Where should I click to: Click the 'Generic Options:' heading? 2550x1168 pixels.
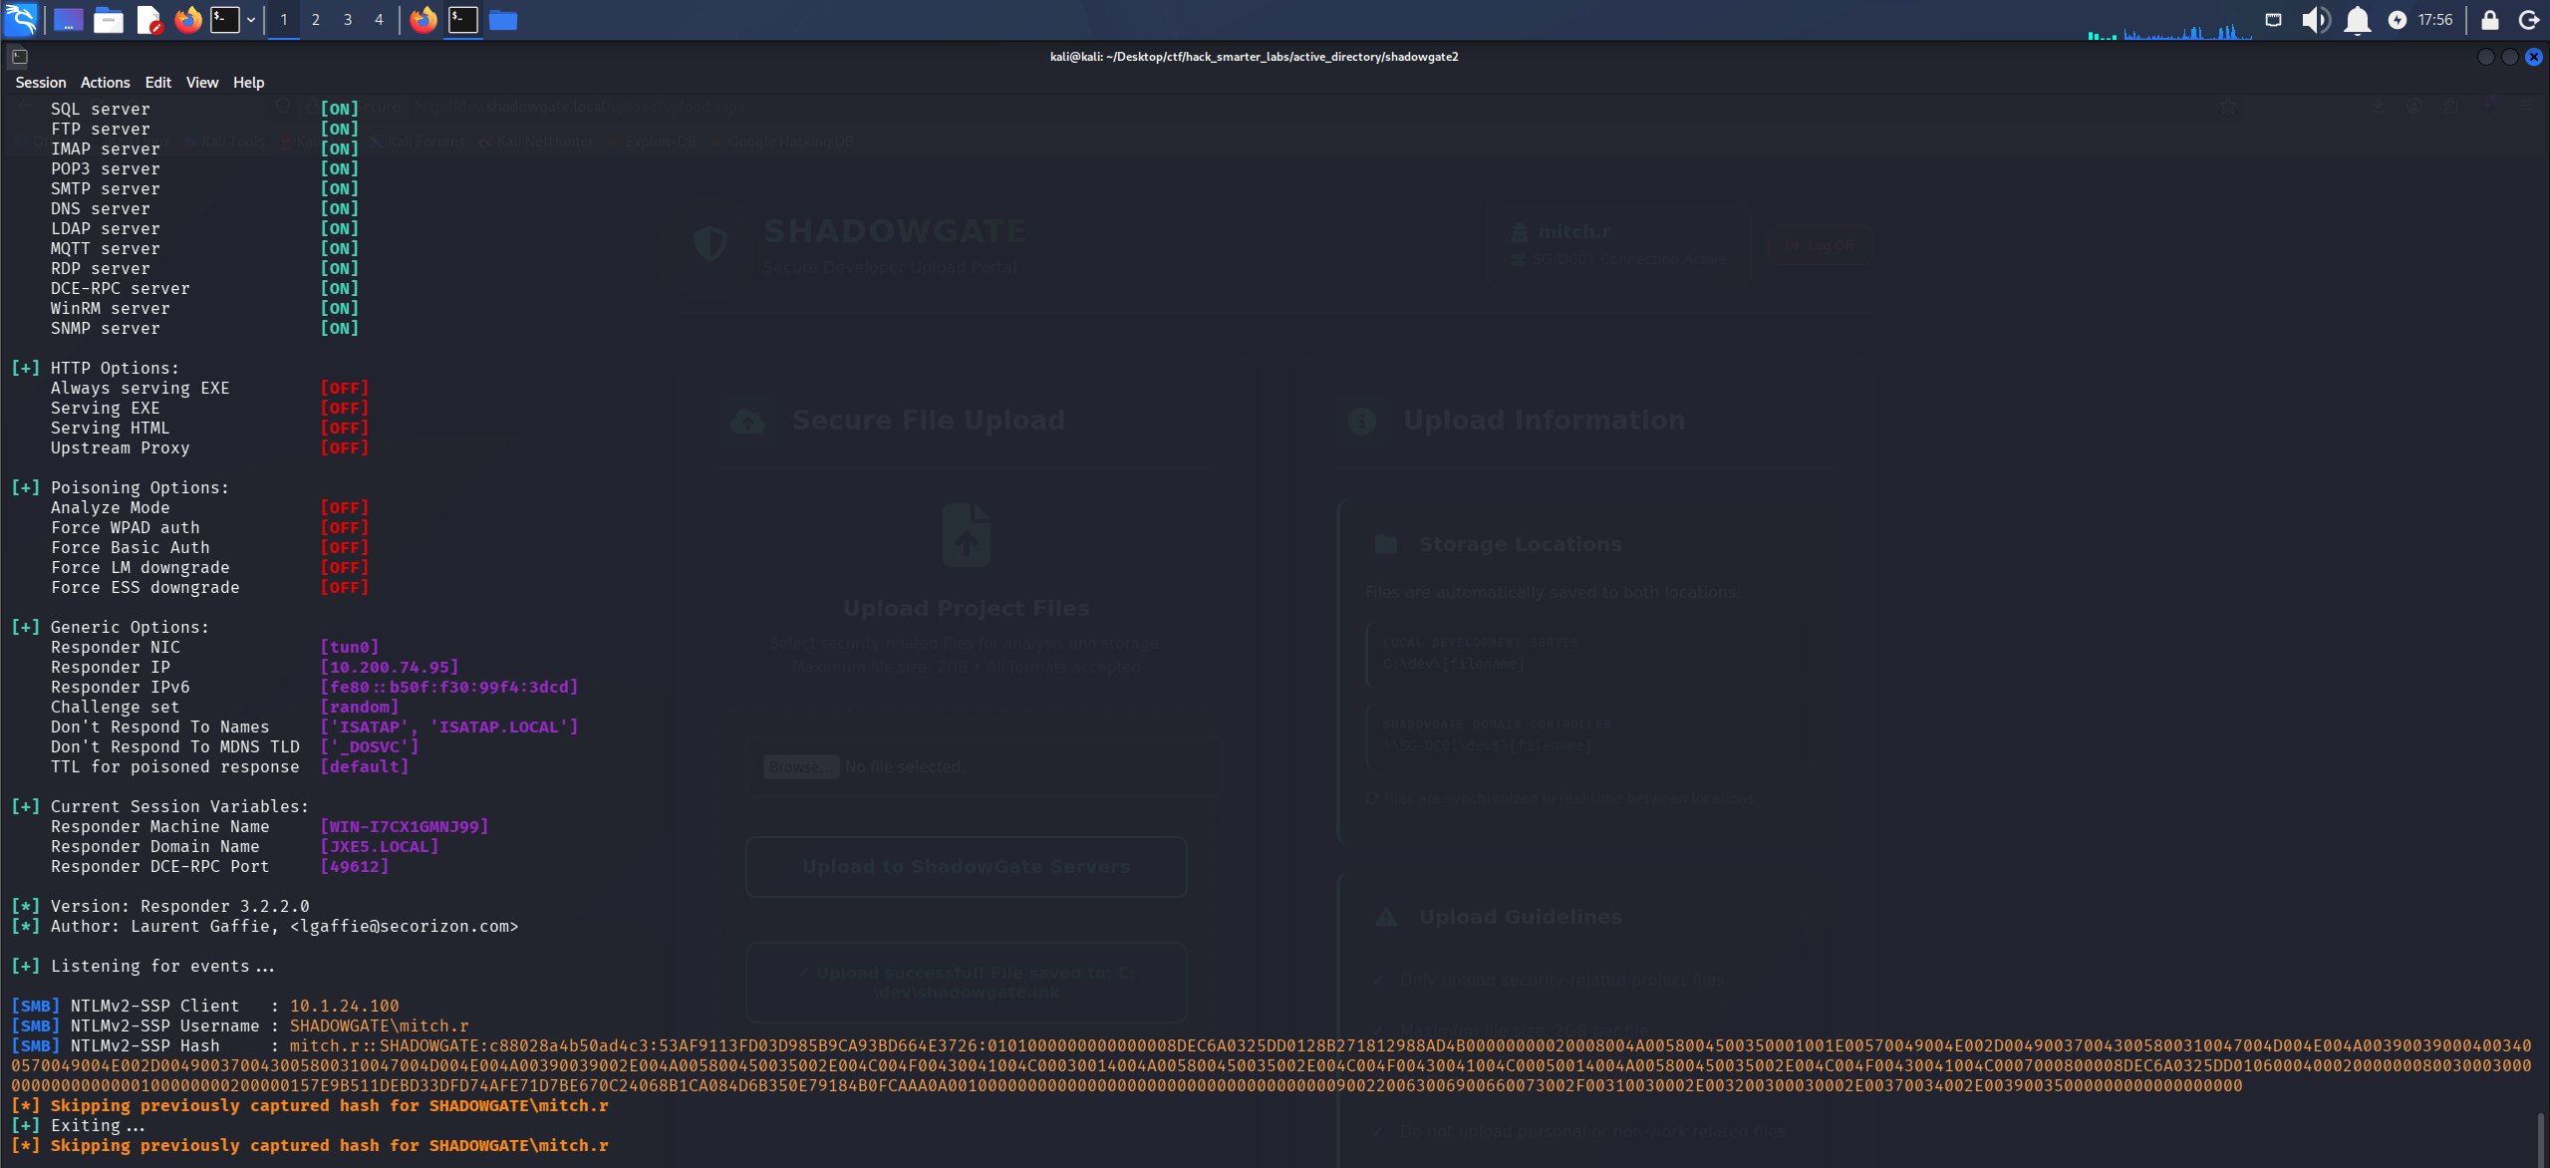[130, 627]
